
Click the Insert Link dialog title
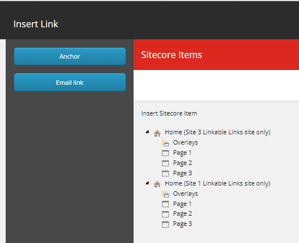[36, 24]
